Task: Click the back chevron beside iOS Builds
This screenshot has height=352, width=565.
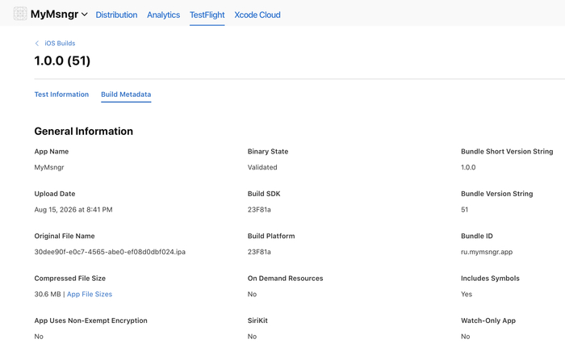Action: [37, 44]
